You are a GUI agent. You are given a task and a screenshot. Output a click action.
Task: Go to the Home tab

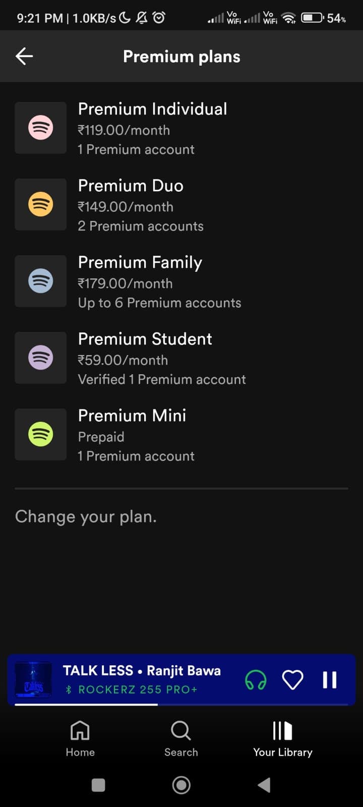(80, 738)
